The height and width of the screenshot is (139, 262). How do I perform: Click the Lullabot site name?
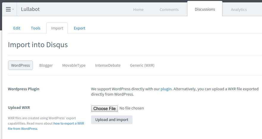(30, 9)
